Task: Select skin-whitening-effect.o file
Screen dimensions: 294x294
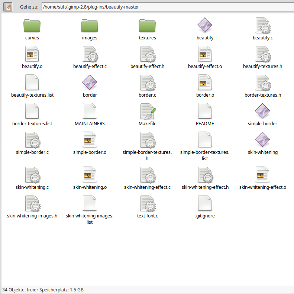Action: tap(263, 175)
